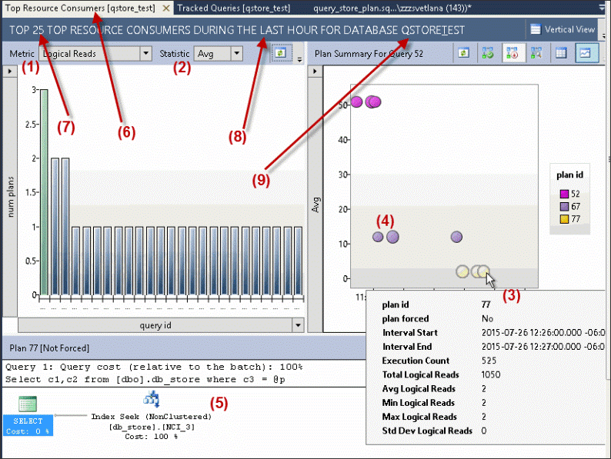Image resolution: width=611 pixels, height=459 pixels.
Task: Expand the plan summary vertical axis selector arrow
Action: (315, 72)
